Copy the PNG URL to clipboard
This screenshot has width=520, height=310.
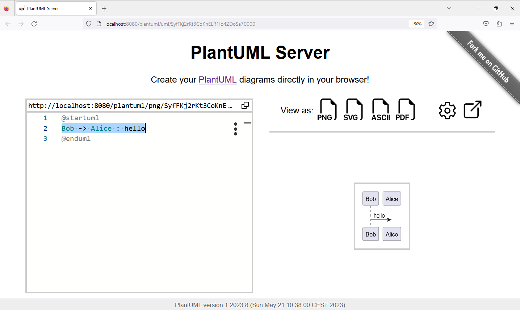pos(245,105)
